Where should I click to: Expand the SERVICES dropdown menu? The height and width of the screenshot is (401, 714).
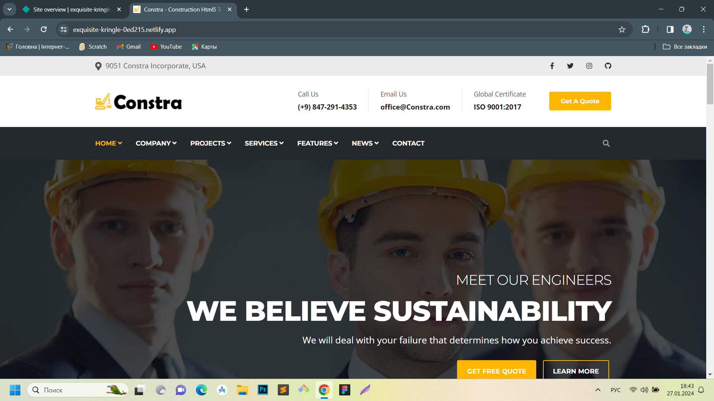click(x=264, y=143)
